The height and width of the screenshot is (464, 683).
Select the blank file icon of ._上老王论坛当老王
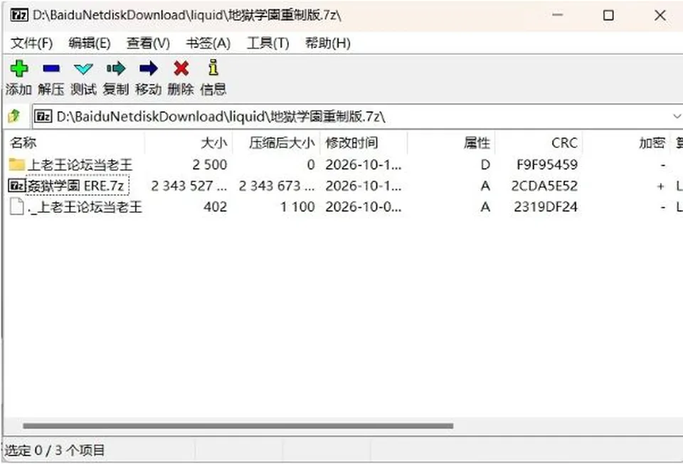[16, 206]
